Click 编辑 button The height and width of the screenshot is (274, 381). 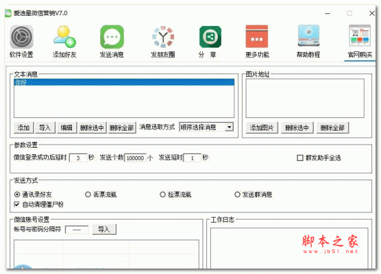click(67, 127)
